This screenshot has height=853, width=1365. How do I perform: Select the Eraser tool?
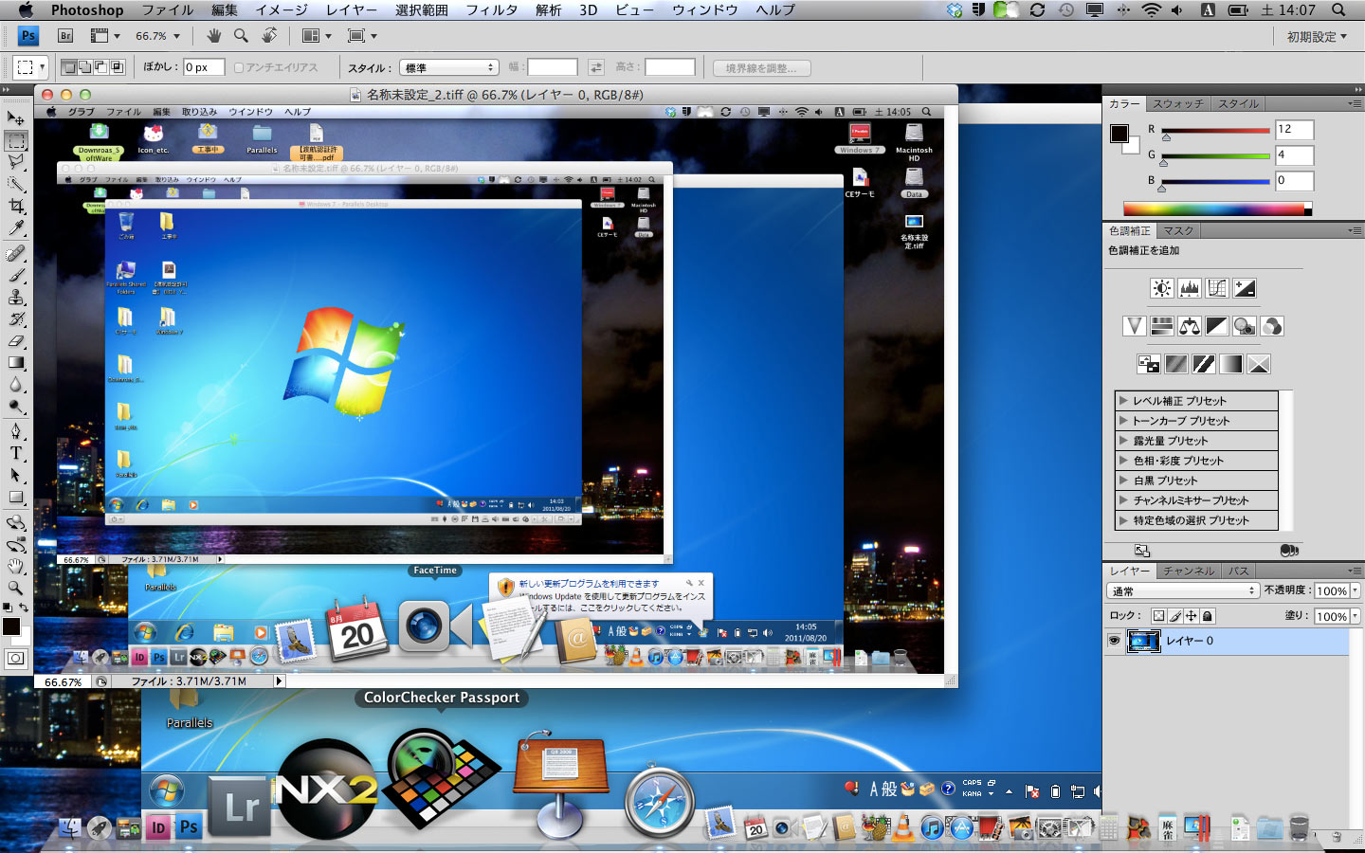click(16, 341)
